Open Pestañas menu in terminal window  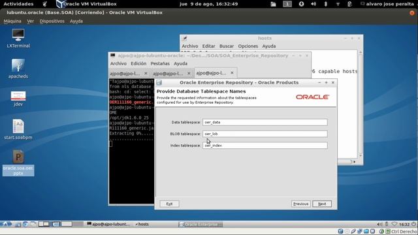(x=160, y=63)
